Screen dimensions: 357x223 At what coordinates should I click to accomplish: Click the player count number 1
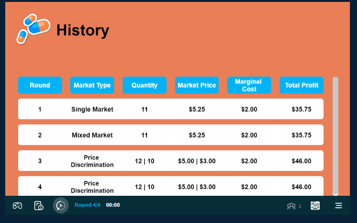[300, 206]
